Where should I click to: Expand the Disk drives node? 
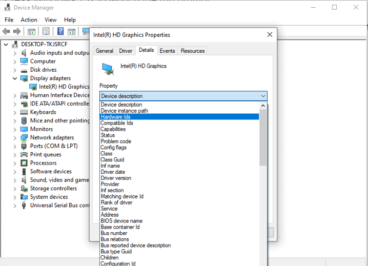tap(15, 70)
